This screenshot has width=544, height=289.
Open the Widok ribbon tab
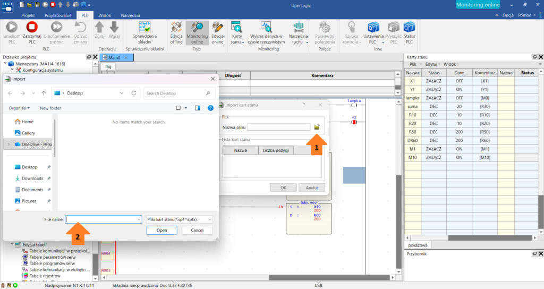click(105, 15)
